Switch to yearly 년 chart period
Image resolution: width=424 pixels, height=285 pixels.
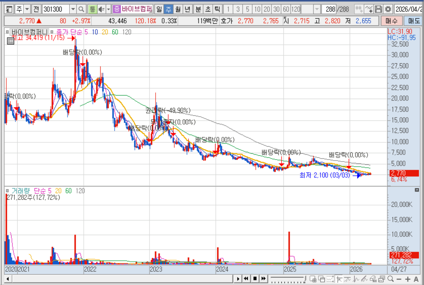187,9
